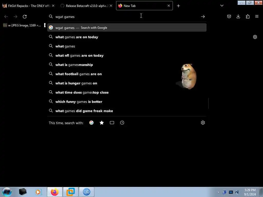
Task: Open Firefox from the taskbar
Action: coord(55,192)
